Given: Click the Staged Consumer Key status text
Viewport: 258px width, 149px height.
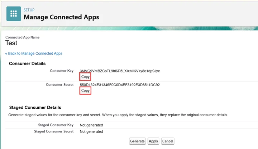Looking at the screenshot, I should click(91, 125).
